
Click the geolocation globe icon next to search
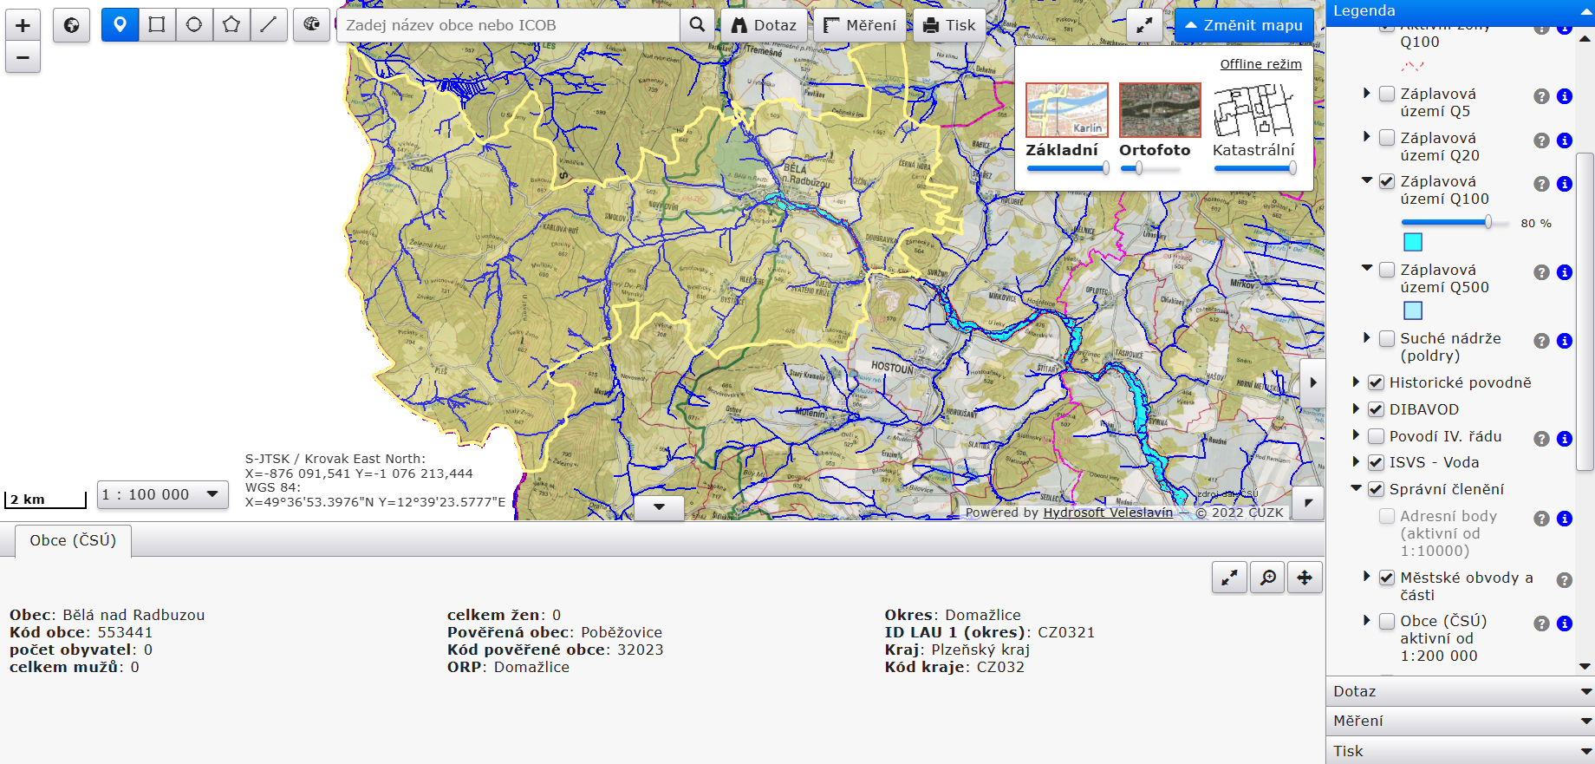click(x=311, y=25)
